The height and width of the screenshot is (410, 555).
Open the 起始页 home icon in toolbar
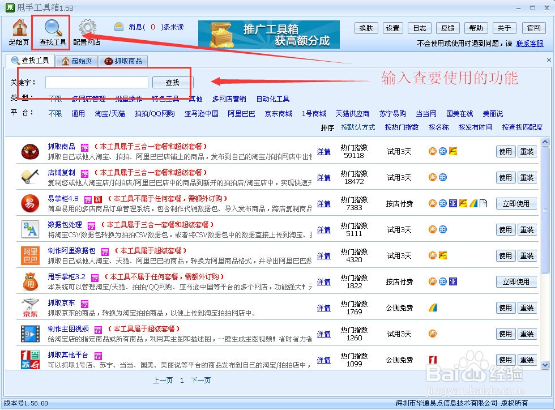pos(19,28)
